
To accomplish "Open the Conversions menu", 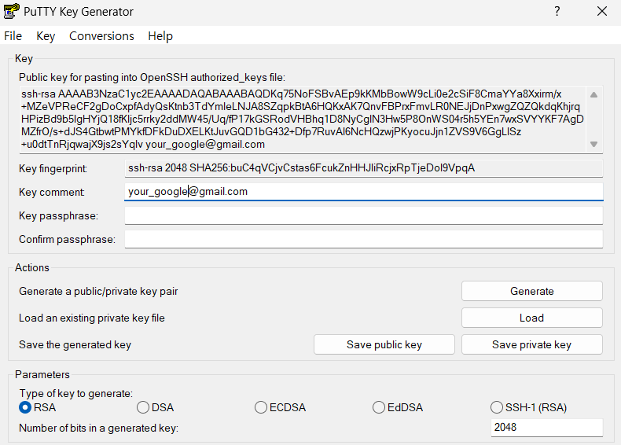I will pyautogui.click(x=101, y=36).
